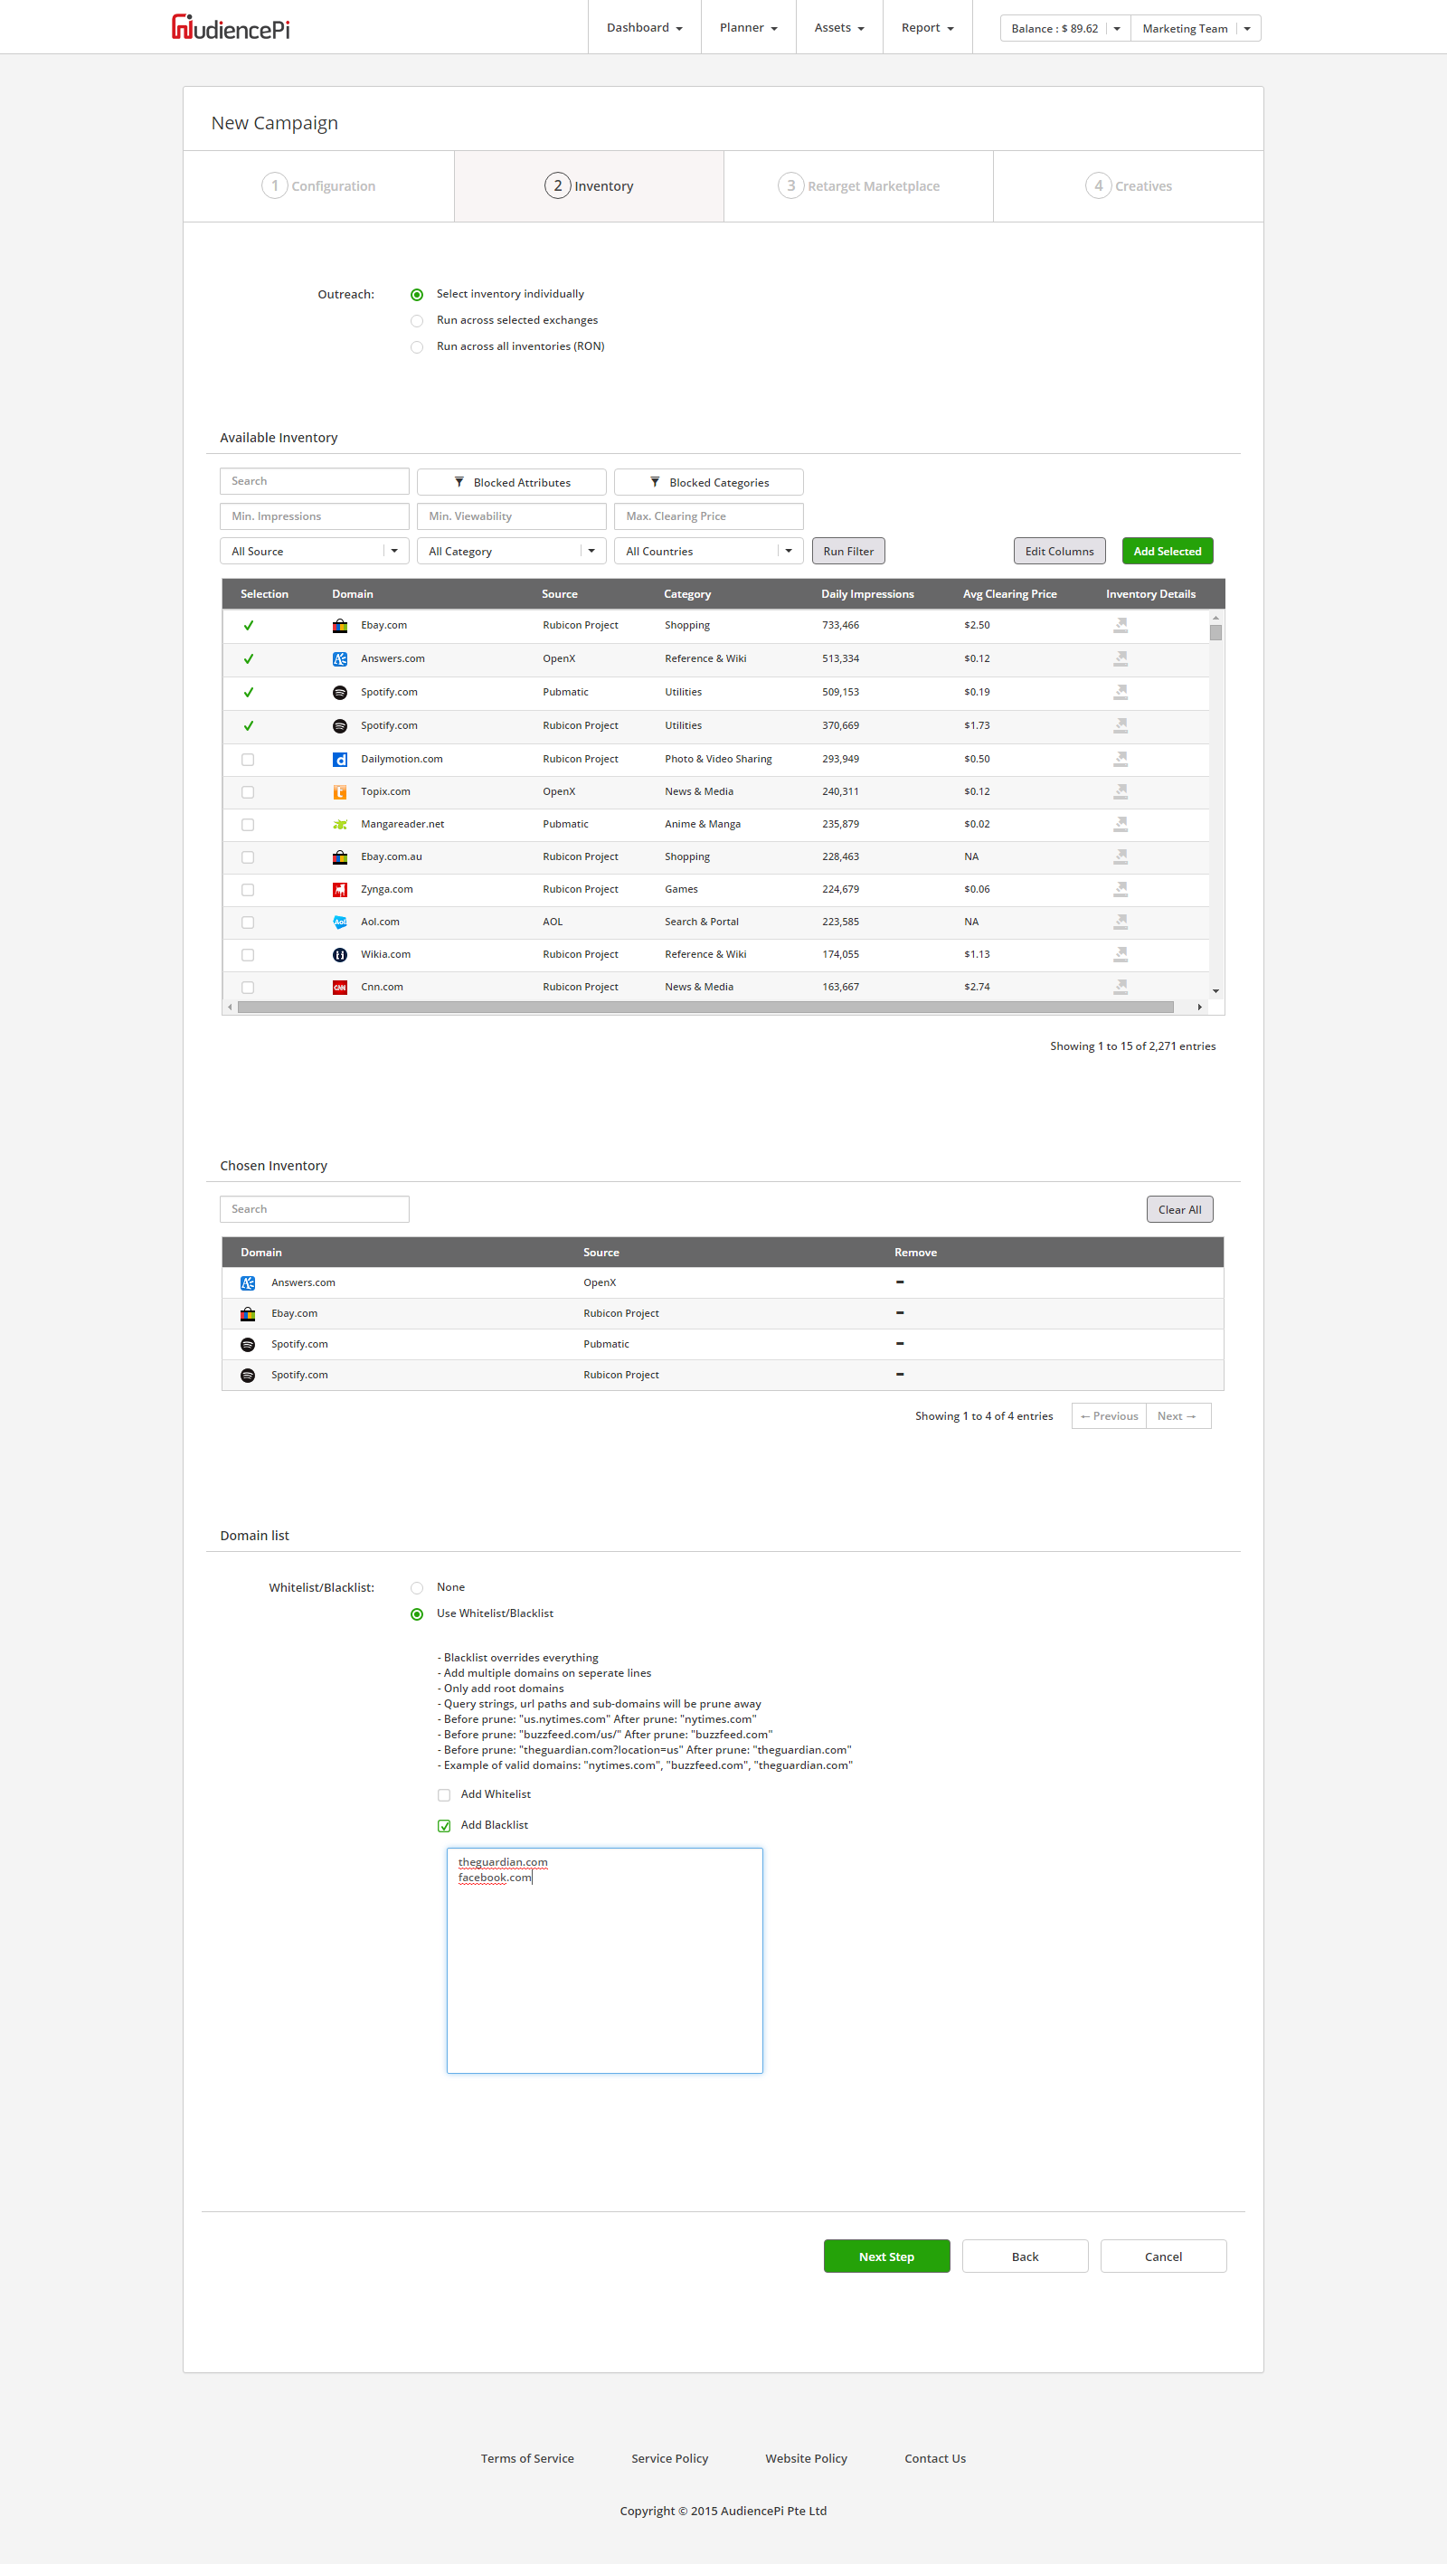Click the Next Step button
Screen dimensions: 1447x2564
coord(885,2257)
